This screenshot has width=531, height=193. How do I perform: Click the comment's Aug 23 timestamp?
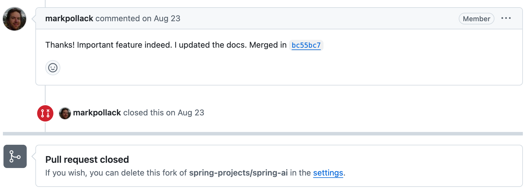[167, 19]
